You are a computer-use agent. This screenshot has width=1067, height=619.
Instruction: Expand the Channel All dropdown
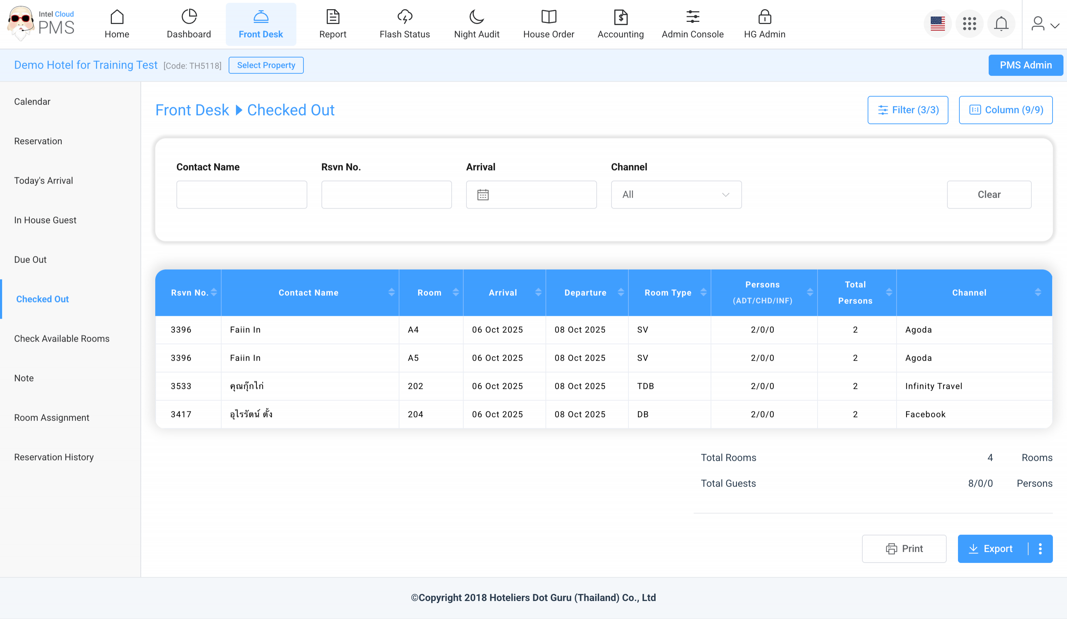tap(676, 195)
